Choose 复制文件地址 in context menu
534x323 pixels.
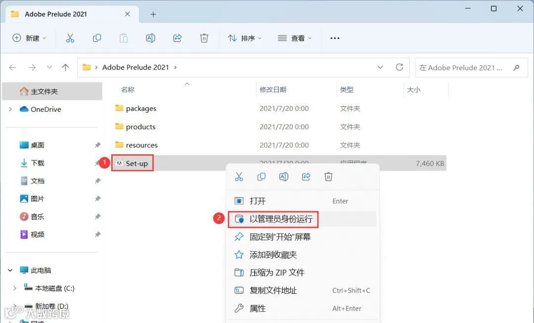click(302, 290)
